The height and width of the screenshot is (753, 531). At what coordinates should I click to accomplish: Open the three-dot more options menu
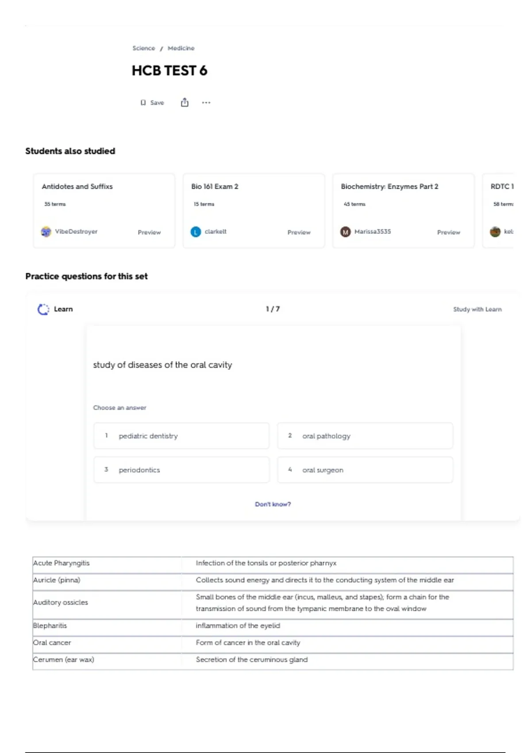click(x=206, y=103)
